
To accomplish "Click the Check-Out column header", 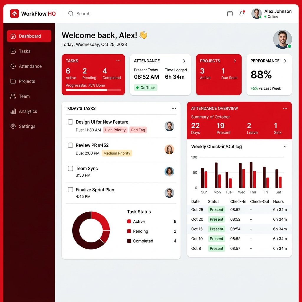I will point(260,201).
